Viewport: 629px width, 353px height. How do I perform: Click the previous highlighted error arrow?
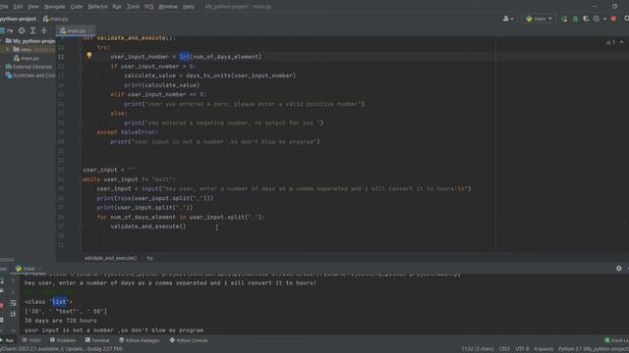point(622,42)
